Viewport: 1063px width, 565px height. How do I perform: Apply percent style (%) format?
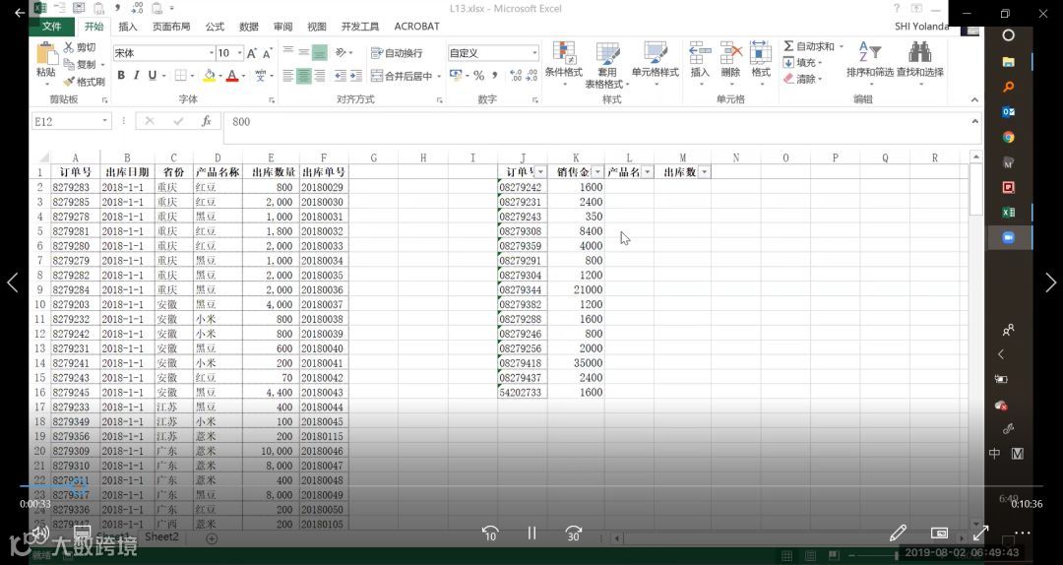(478, 75)
